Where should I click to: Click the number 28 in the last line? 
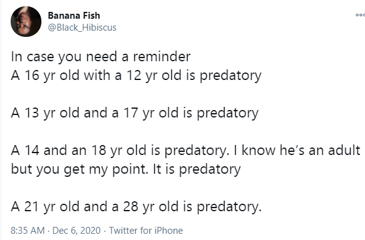pos(130,206)
